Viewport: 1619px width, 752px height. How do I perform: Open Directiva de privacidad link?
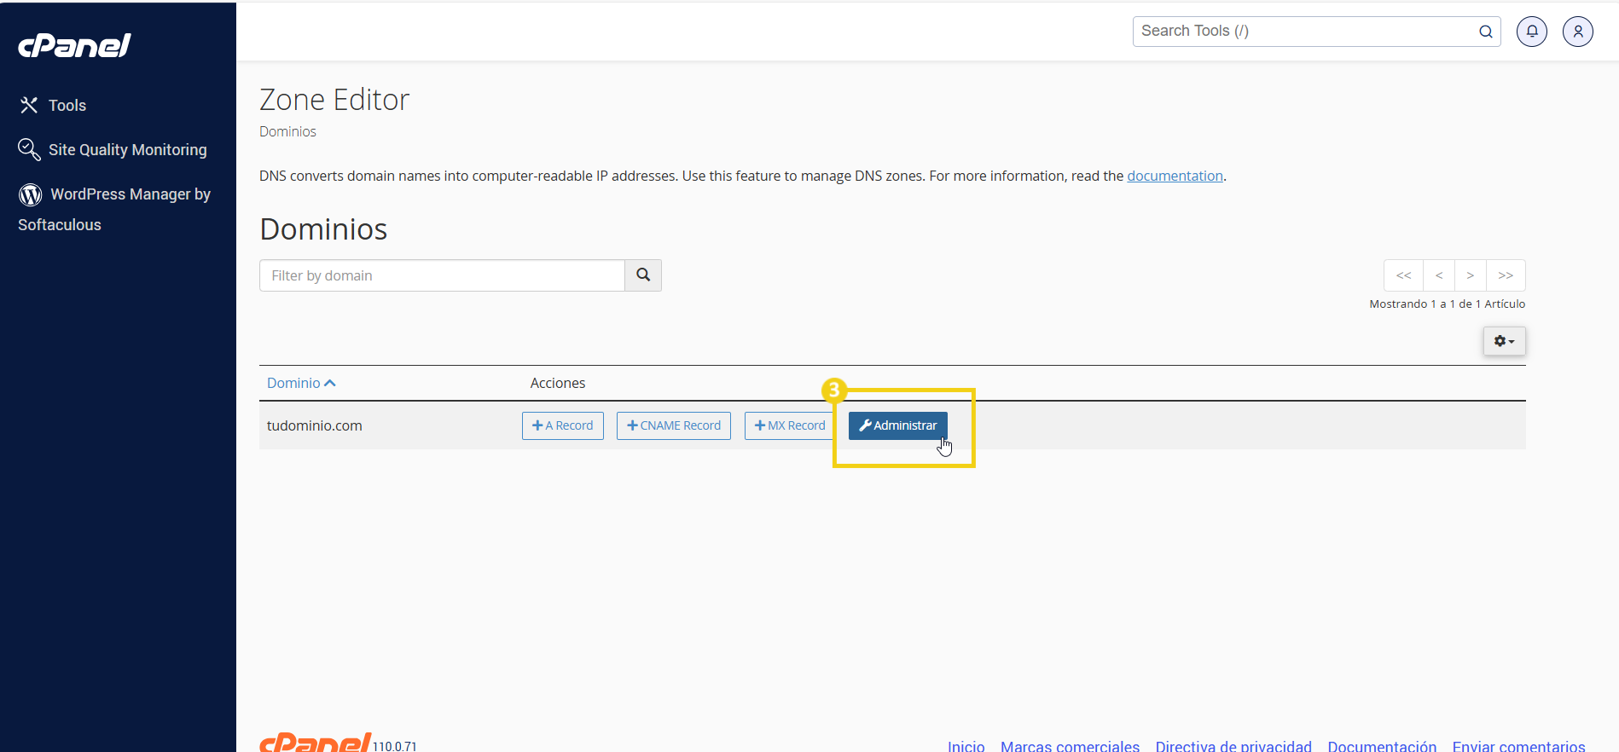pyautogui.click(x=1233, y=746)
